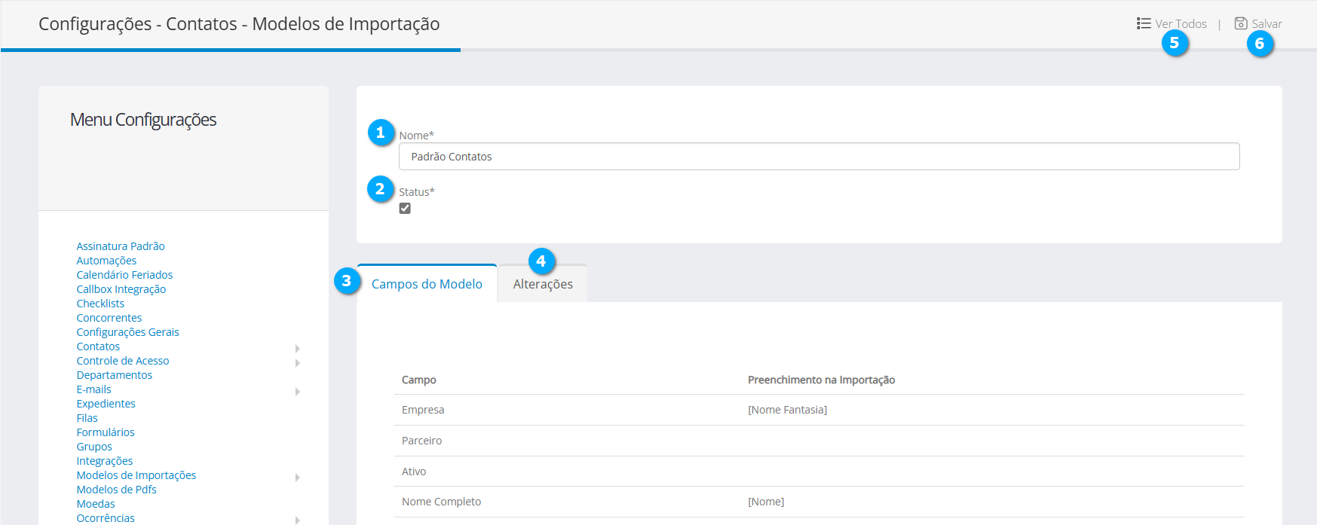The height and width of the screenshot is (525, 1317).
Task: Select the Campos do Modelo tab
Action: [x=427, y=285]
